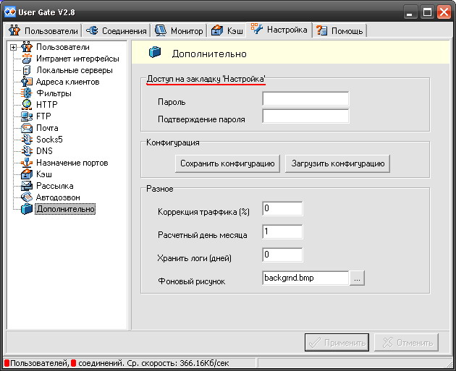This screenshot has height=371, width=456.
Task: Click the Хранить логи (дней) field
Action: 282,255
